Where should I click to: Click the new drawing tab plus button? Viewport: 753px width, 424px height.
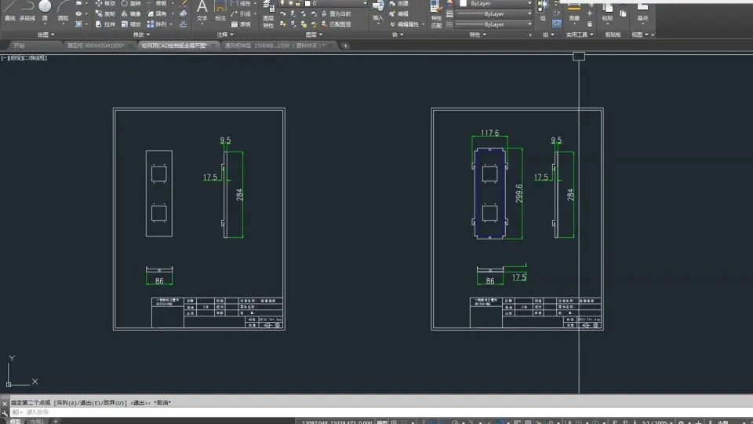coord(345,46)
